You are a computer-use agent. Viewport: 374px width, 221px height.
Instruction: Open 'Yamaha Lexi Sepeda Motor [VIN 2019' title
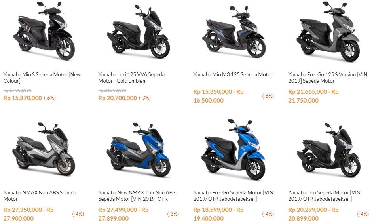(325, 196)
